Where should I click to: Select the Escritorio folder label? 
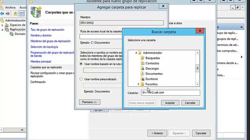point(152,79)
